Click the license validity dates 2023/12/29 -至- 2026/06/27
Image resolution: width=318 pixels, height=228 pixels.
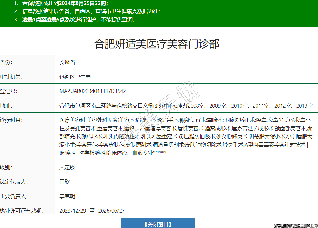92,211
